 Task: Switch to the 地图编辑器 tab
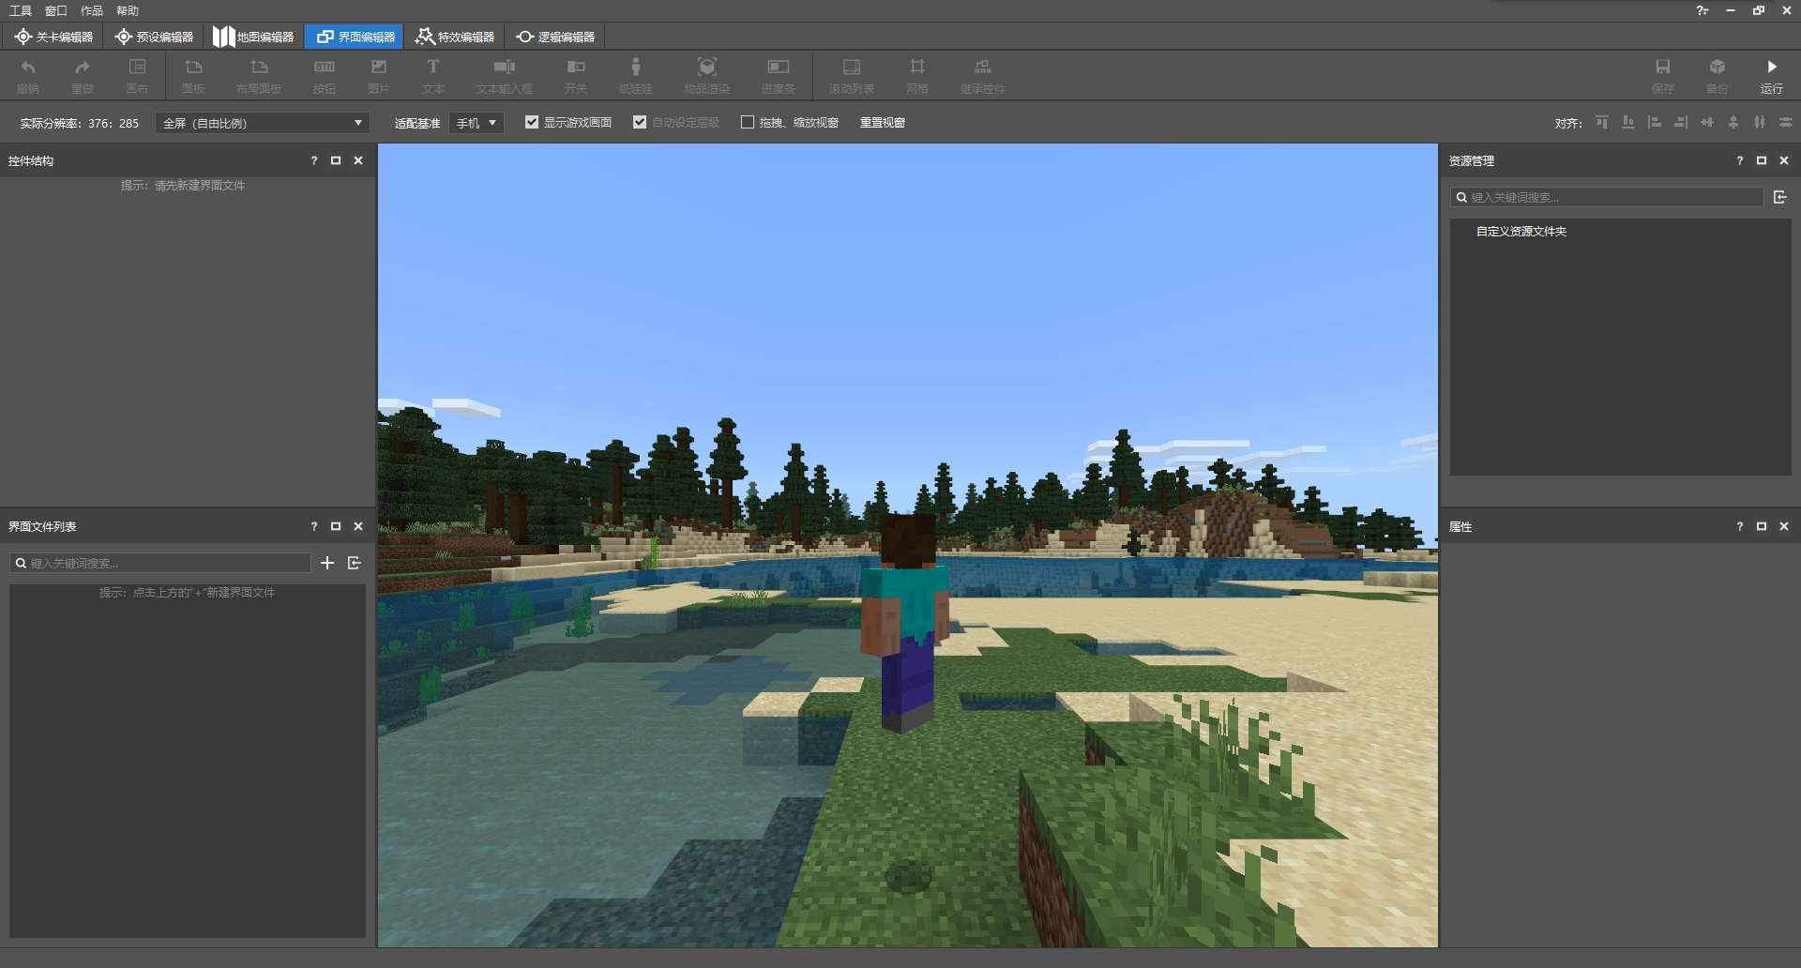(x=253, y=37)
